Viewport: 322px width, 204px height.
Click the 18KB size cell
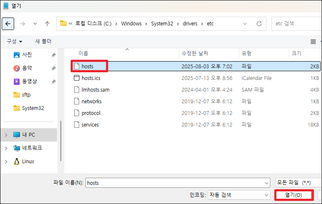313,125
